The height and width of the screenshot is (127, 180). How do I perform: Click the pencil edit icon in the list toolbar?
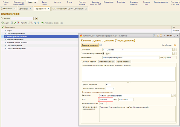[15, 23]
